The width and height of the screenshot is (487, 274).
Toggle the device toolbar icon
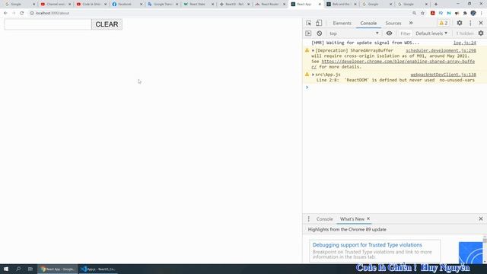click(319, 23)
